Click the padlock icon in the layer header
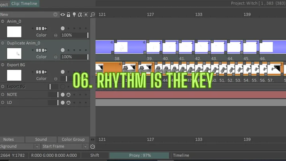 (68, 15)
